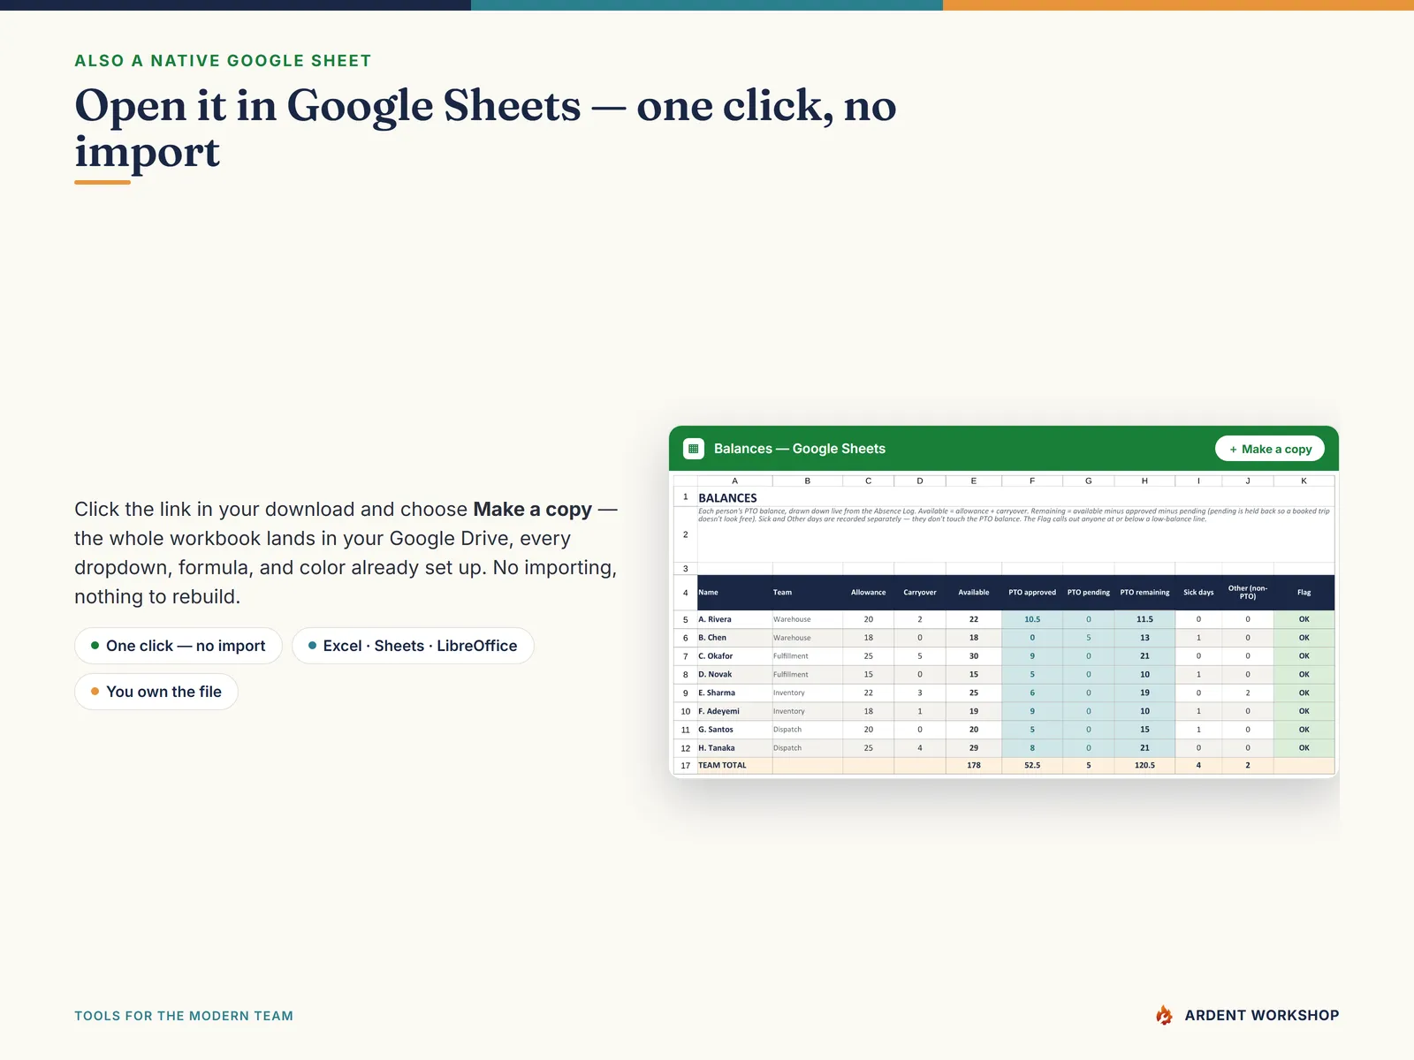Click the 'Allowance' column heading cell

[x=868, y=593]
